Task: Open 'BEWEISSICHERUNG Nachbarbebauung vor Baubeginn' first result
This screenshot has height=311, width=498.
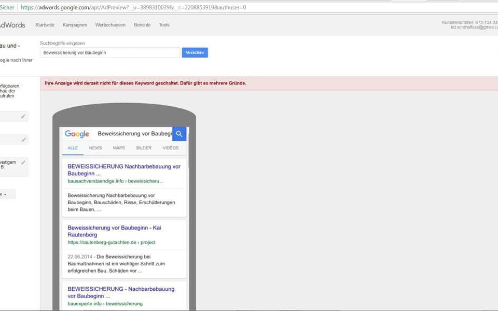Action: tap(124, 170)
